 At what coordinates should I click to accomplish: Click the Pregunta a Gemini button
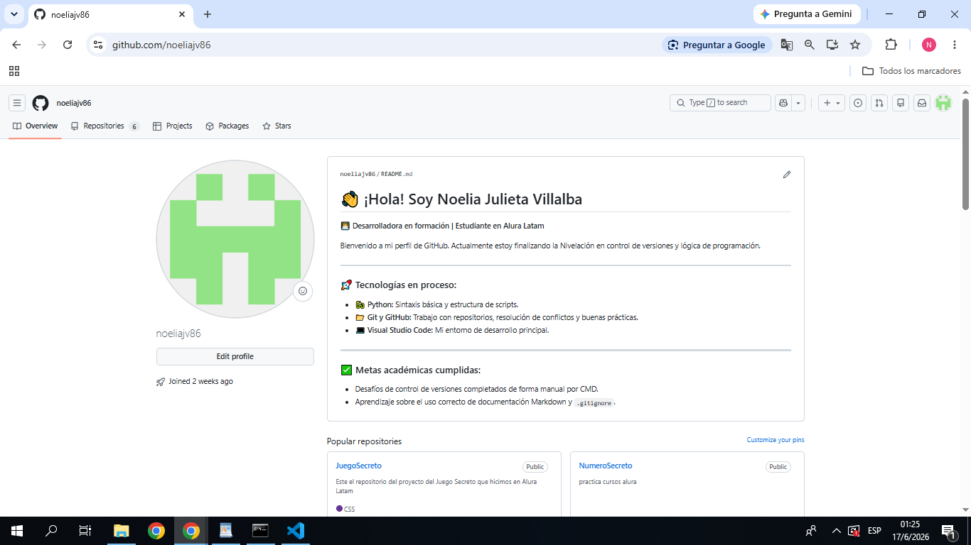pyautogui.click(x=807, y=14)
